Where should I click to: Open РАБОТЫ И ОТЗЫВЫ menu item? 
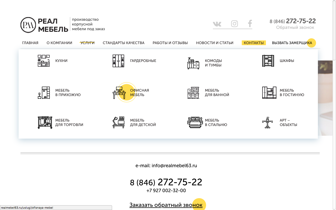point(170,43)
